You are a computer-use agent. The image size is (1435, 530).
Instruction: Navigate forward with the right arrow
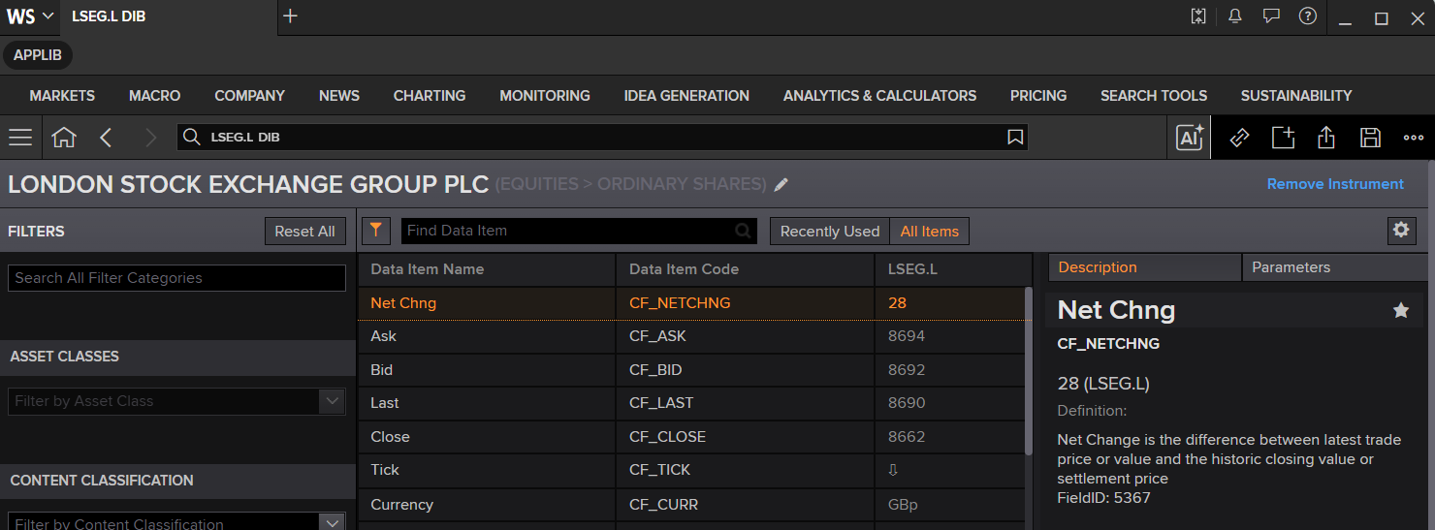pos(150,138)
